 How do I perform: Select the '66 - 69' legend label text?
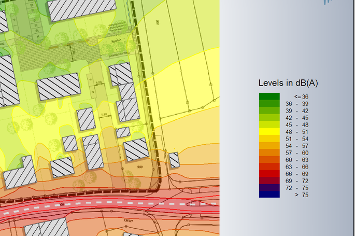coord(297,174)
